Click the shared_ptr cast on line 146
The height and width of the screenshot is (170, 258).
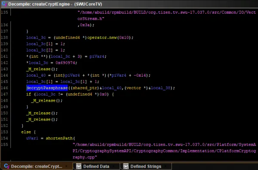(85, 88)
